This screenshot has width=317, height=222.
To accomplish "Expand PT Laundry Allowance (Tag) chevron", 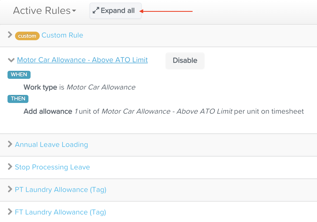I will [x=10, y=189].
